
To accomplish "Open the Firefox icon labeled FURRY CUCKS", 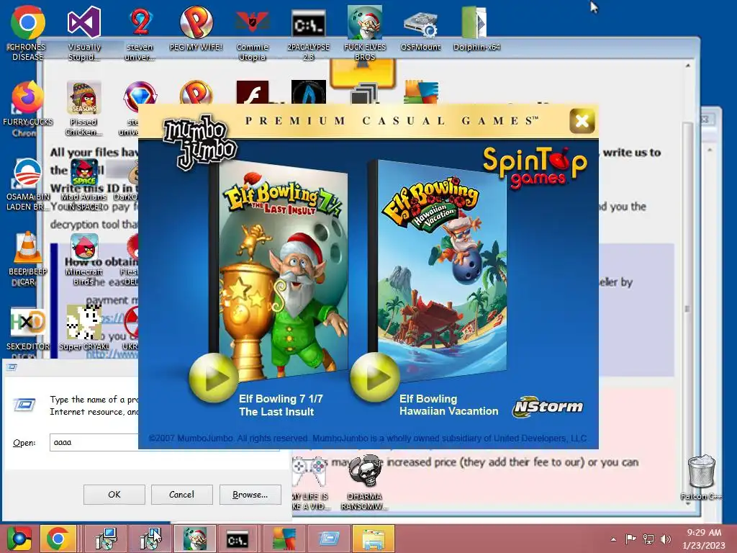I will tap(28, 98).
